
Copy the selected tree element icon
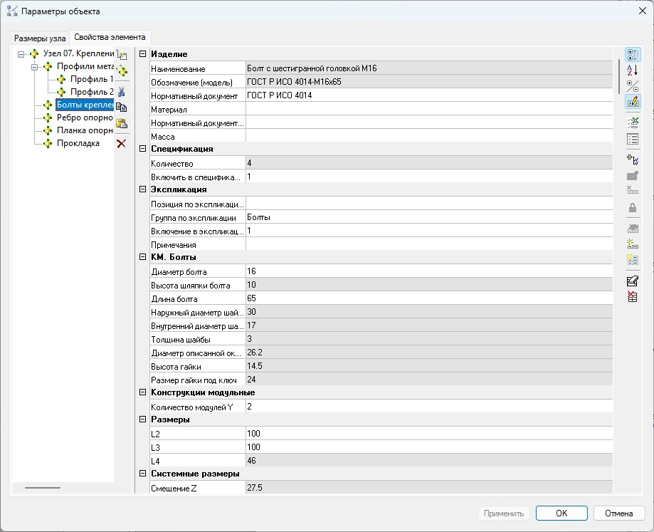click(122, 108)
